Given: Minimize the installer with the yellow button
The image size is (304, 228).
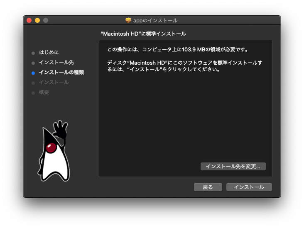Looking at the screenshot, I should [37, 20].
